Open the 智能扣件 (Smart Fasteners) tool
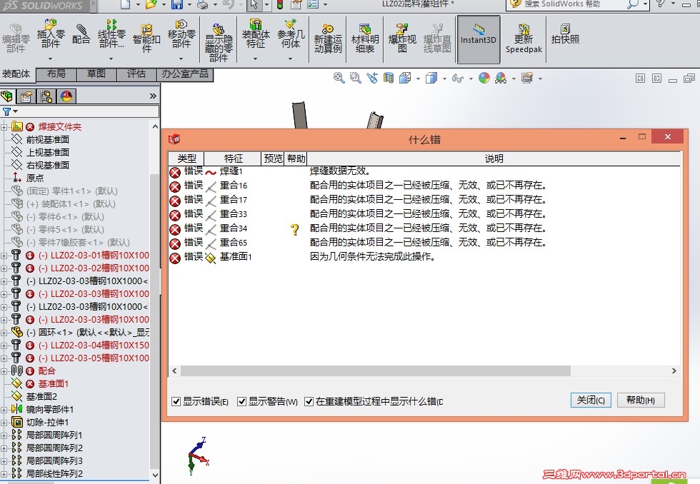This screenshot has width=700, height=484. coord(146,39)
